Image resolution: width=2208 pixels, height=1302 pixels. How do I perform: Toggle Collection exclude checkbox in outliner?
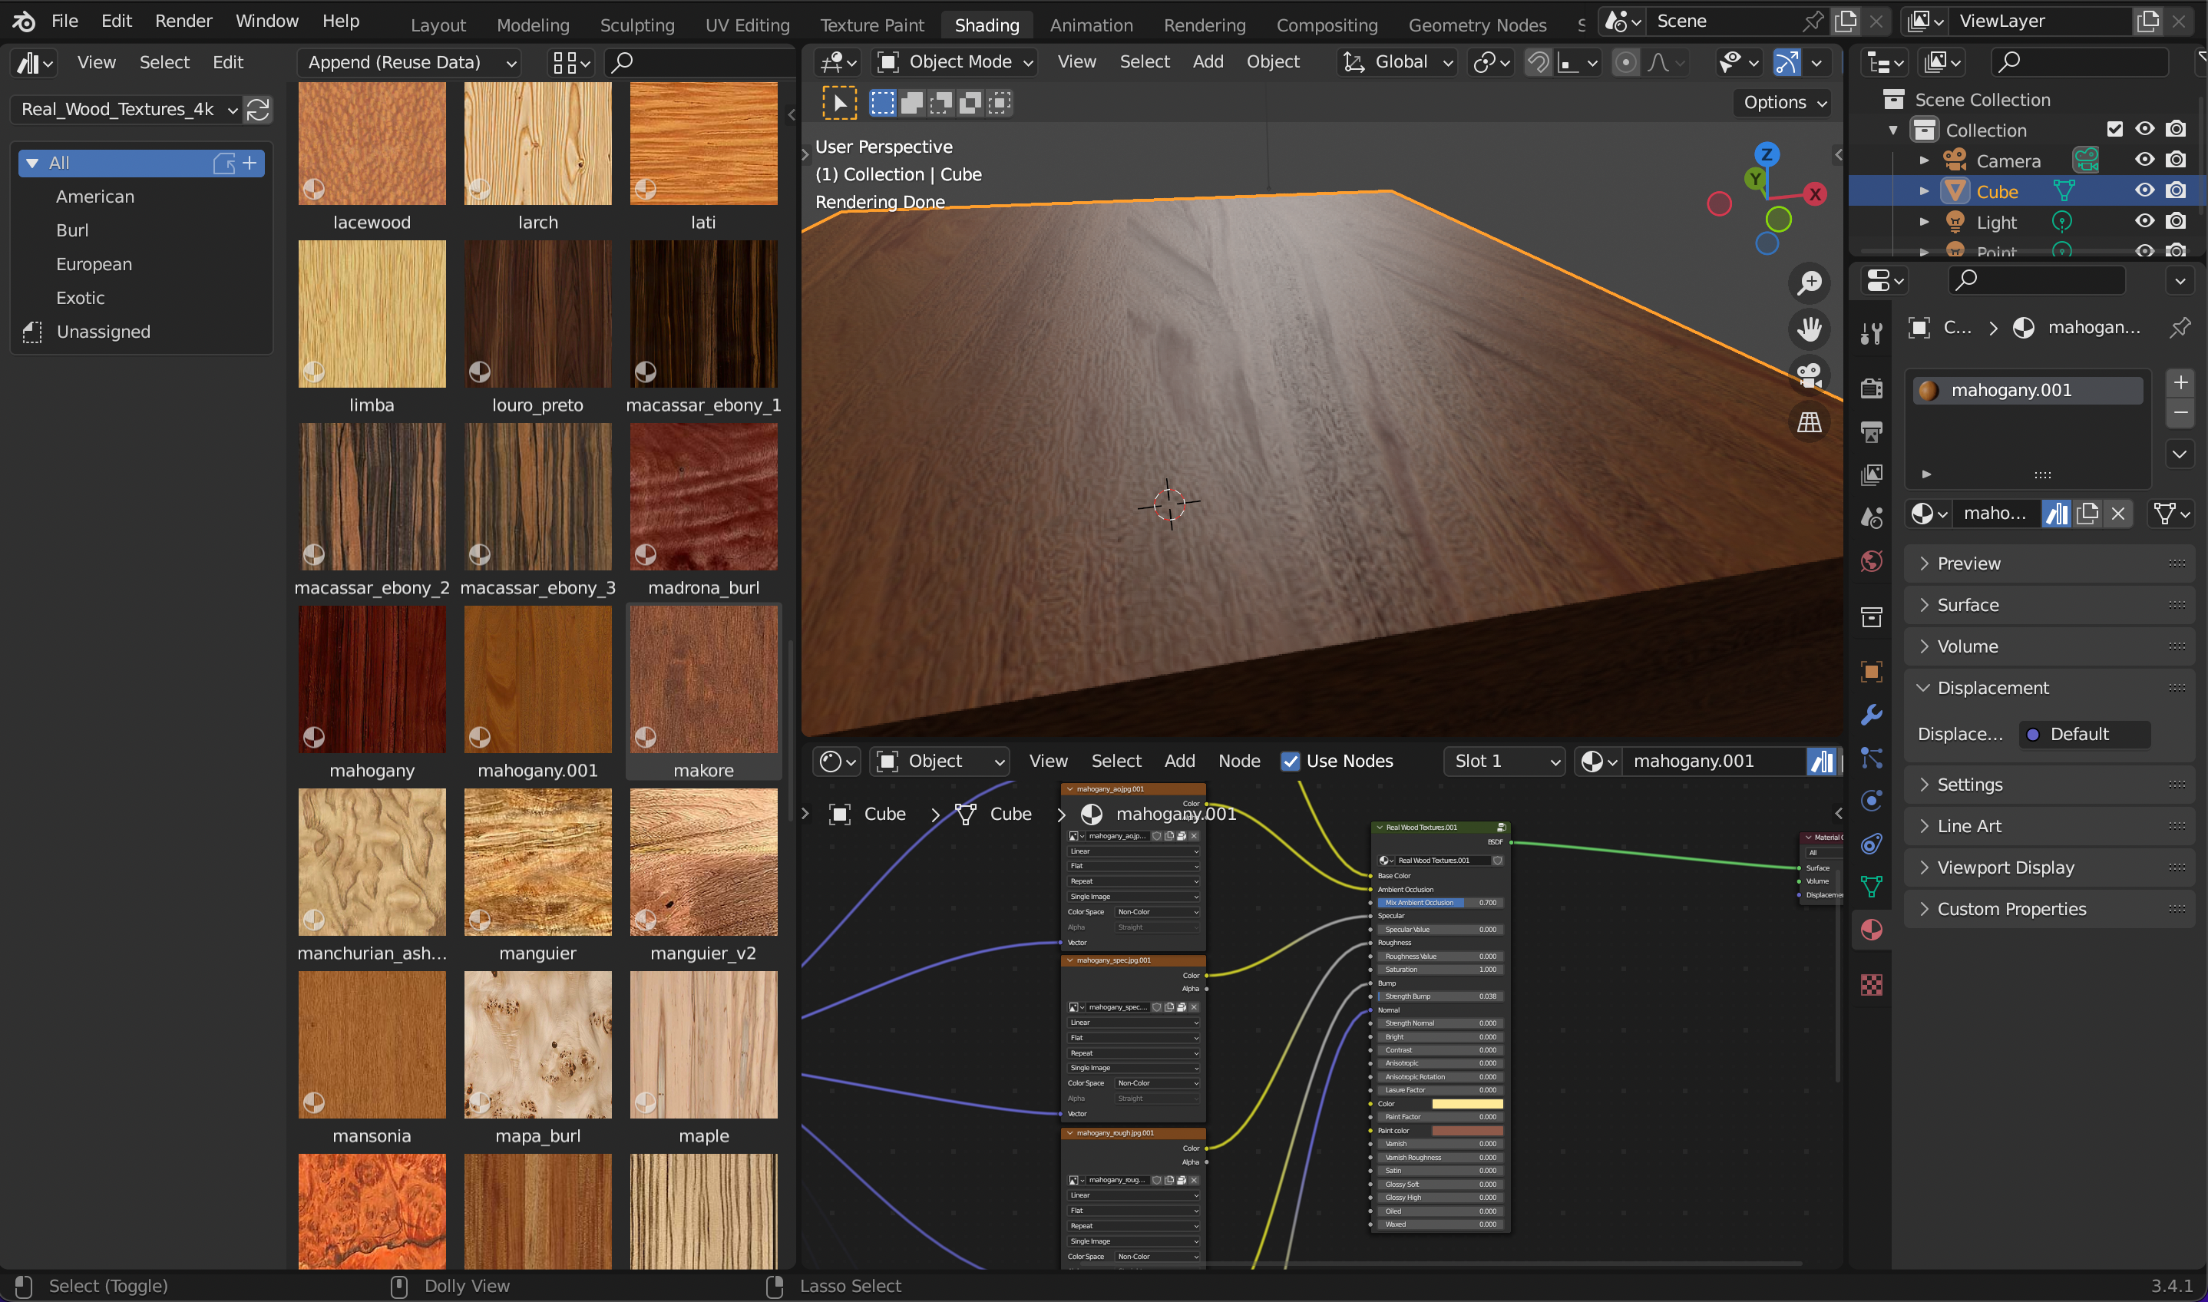coord(2114,129)
